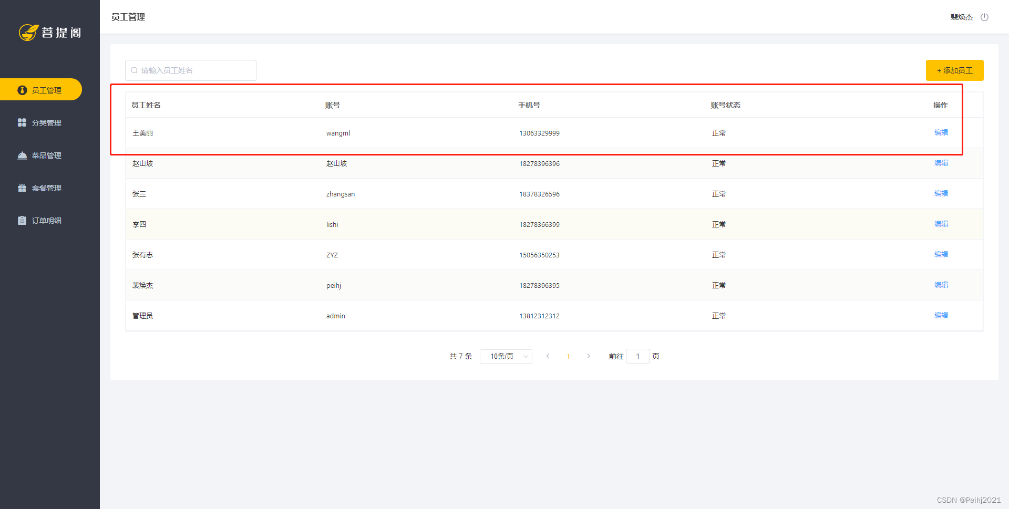Go to previous page arrow
The image size is (1009, 509).
coord(548,356)
